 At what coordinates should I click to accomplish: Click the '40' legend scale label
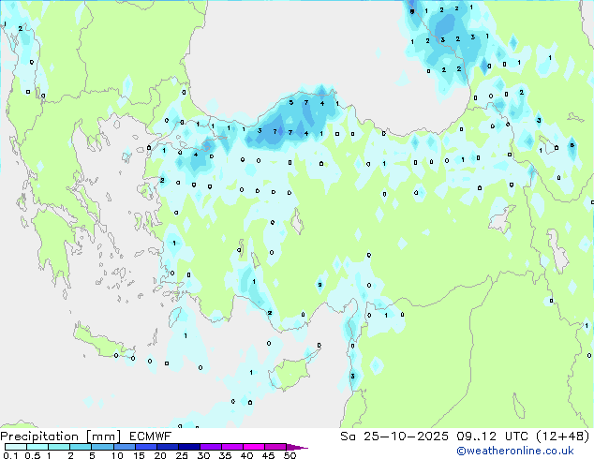point(246,455)
